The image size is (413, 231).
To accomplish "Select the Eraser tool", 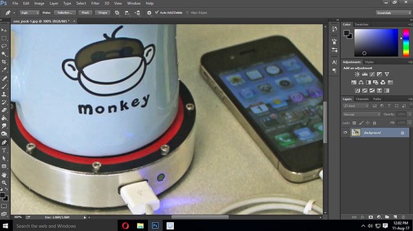I will 4,110.
